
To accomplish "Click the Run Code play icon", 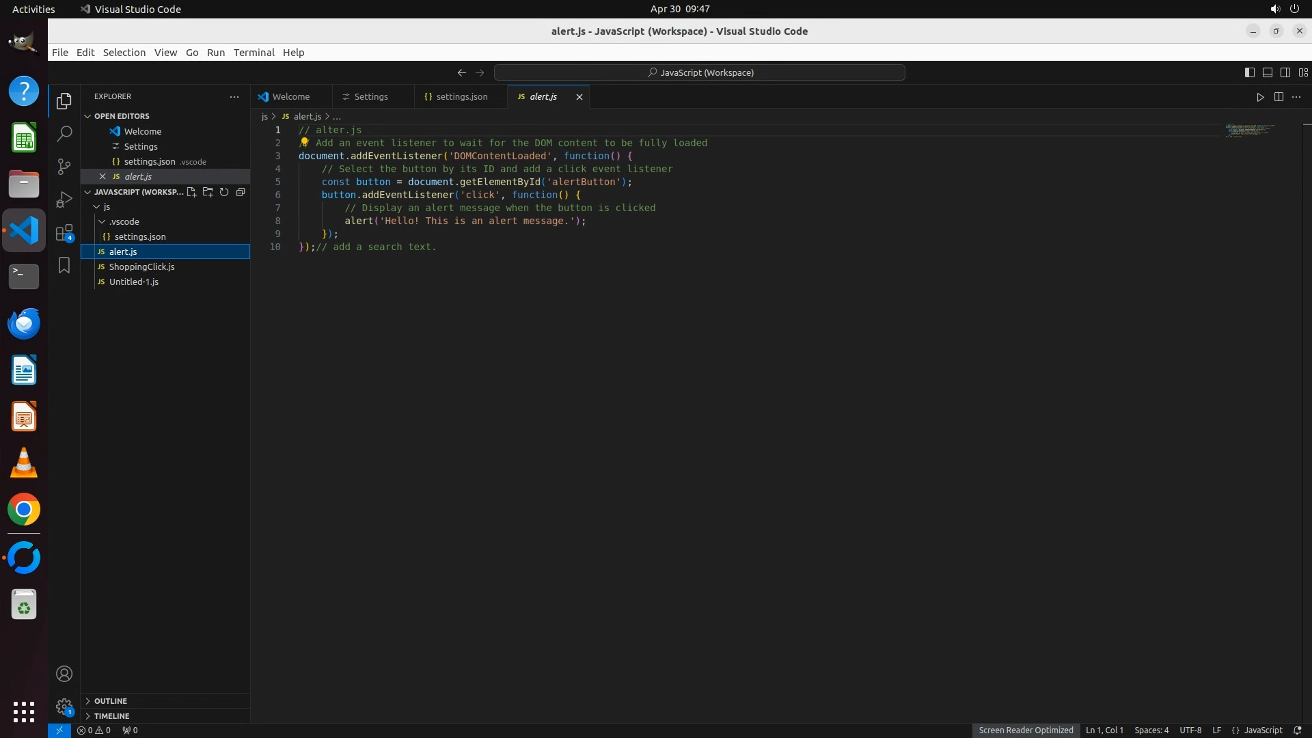I will tap(1260, 97).
